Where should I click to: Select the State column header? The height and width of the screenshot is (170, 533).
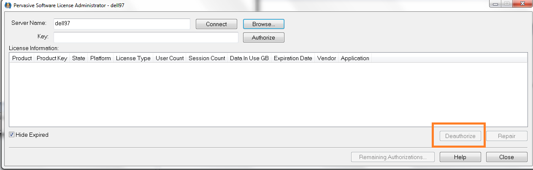[78, 58]
